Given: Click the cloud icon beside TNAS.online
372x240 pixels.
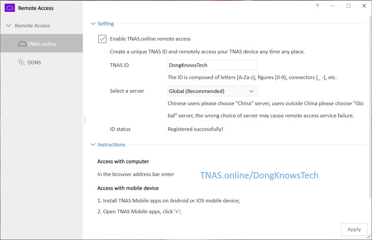Looking at the screenshot, I should pyautogui.click(x=22, y=44).
